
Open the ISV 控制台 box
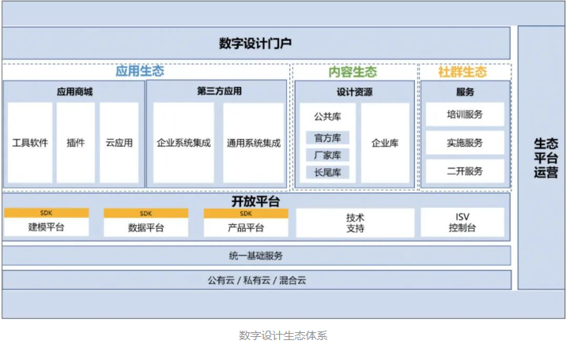click(x=462, y=223)
